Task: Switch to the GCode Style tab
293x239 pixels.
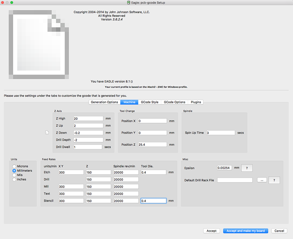Action: click(149, 102)
